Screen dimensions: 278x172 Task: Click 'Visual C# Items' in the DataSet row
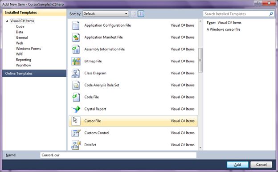click(x=183, y=145)
